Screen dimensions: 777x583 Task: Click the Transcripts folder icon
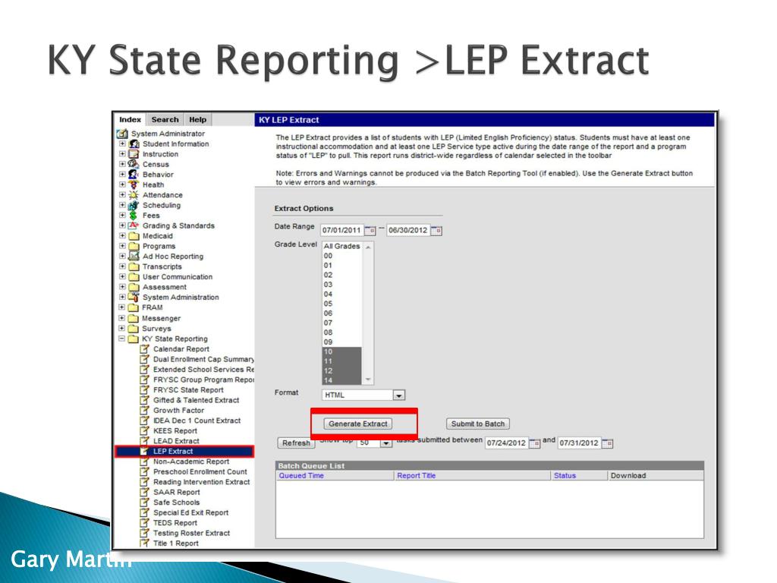tap(134, 266)
